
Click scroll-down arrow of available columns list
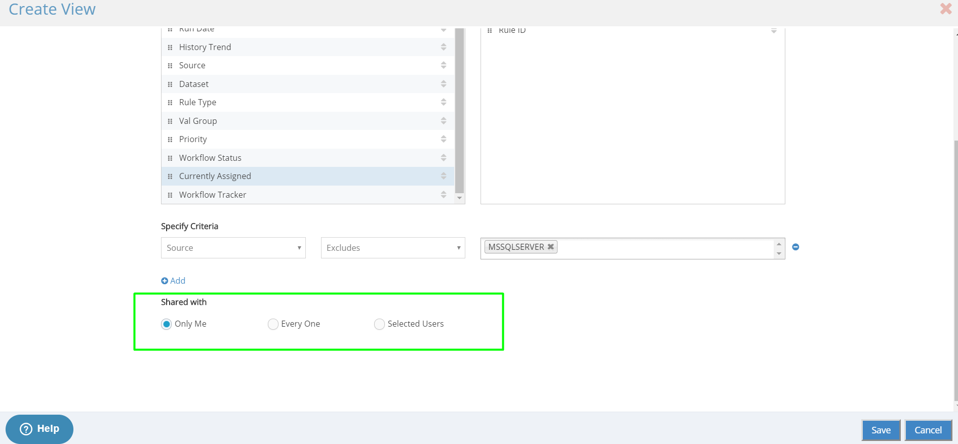coord(460,198)
